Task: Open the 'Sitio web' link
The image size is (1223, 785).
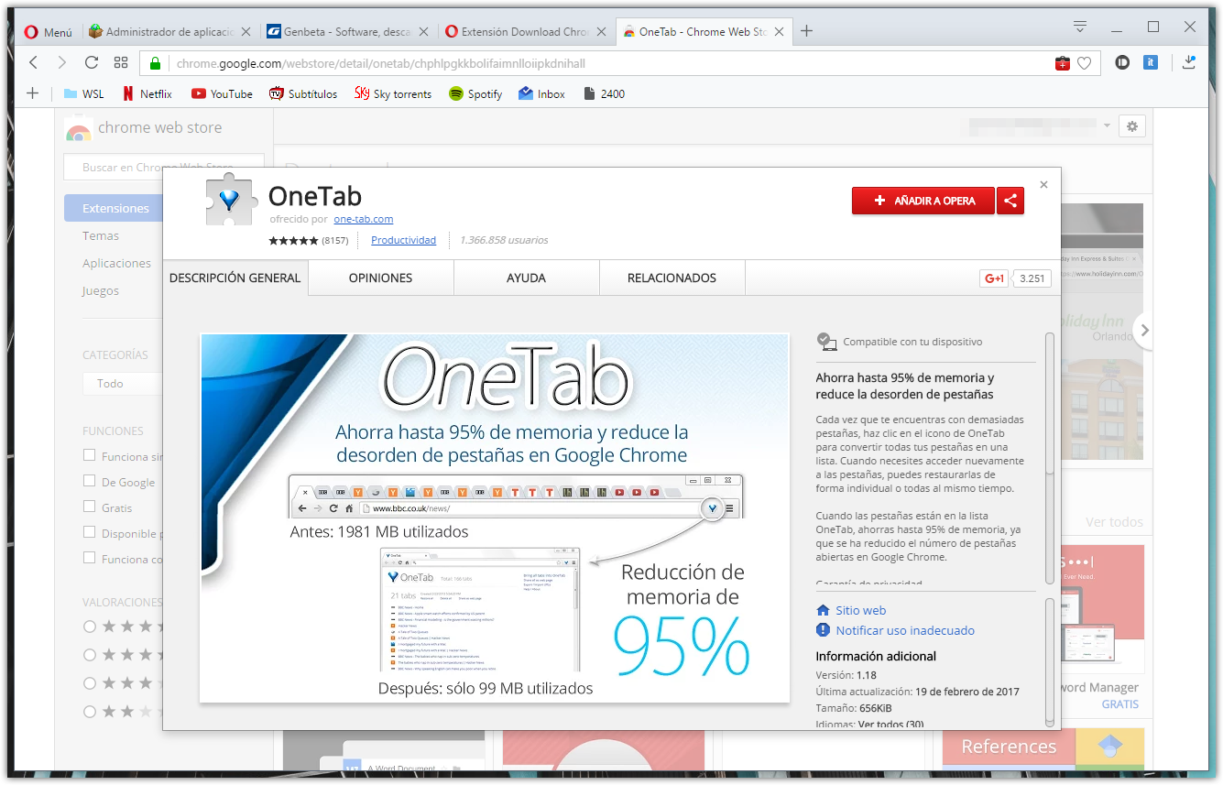Action: (x=860, y=610)
